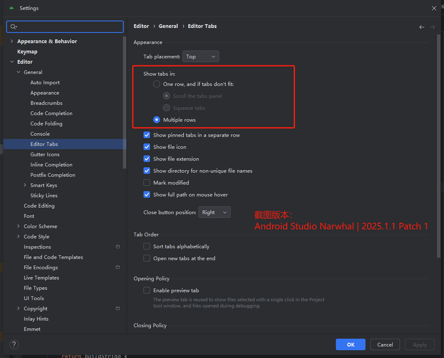Screen dimensions: 444x358
Task: Open UI Tools settings
Action: [34, 298]
